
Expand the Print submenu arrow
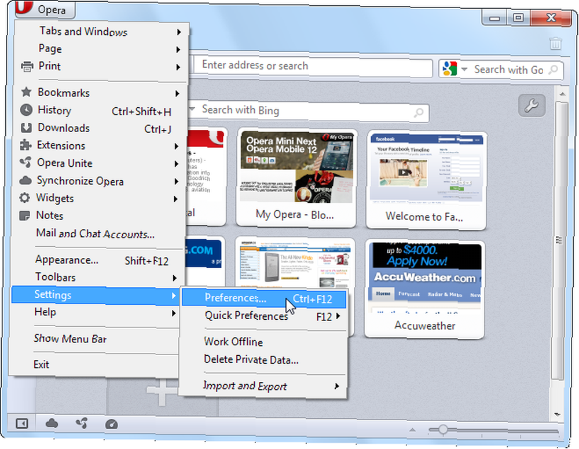(x=178, y=67)
